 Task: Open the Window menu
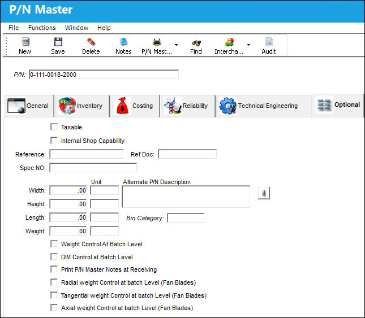pos(76,28)
